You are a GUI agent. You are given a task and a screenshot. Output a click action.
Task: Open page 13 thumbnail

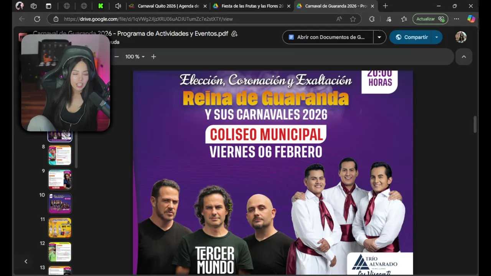60,270
